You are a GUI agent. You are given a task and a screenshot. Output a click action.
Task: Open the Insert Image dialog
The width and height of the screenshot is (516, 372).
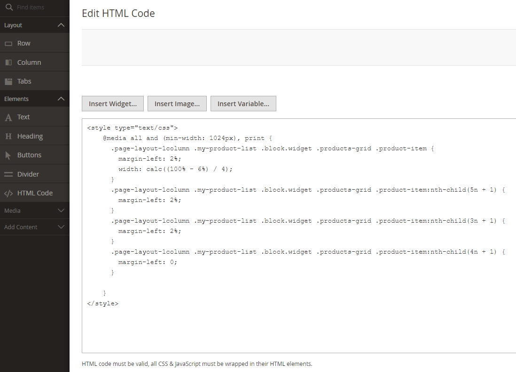pyautogui.click(x=177, y=103)
